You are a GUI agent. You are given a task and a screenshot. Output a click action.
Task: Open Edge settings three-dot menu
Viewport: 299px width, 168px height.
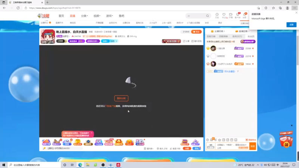(x=295, y=8)
